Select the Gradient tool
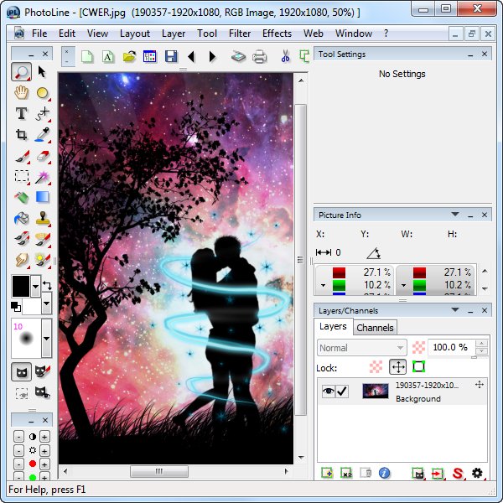503x503 pixels. [x=42, y=198]
